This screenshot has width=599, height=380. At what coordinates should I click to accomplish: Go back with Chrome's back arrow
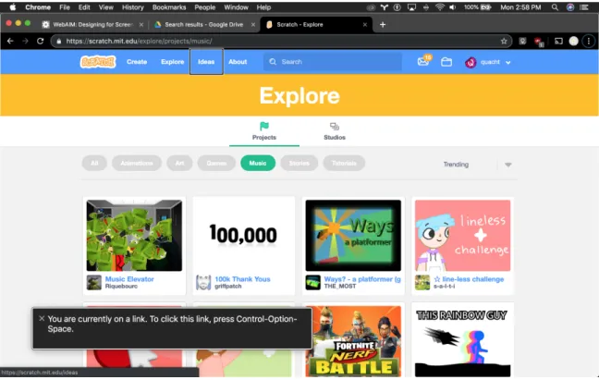tap(10, 42)
